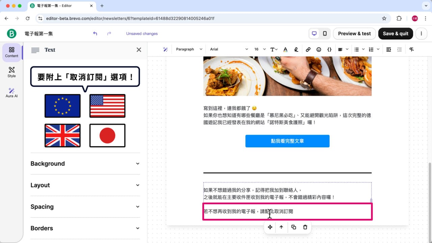Switch to the Style panel
The image size is (432, 243).
[x=11, y=72]
